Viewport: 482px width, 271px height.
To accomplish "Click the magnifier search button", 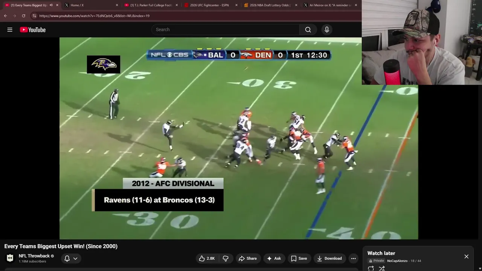I will pos(308,30).
